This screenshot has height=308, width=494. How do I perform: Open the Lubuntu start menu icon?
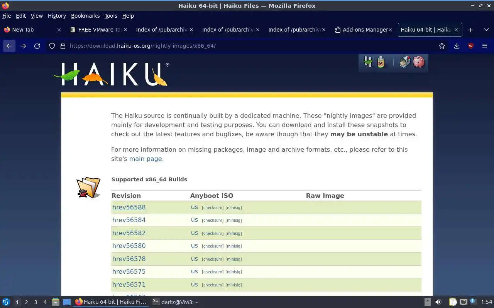6,302
